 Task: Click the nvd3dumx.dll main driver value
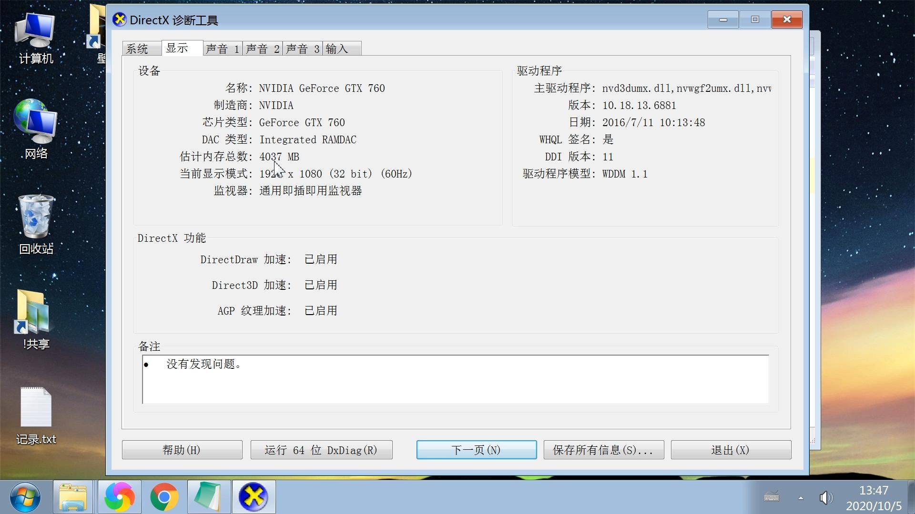pos(686,89)
